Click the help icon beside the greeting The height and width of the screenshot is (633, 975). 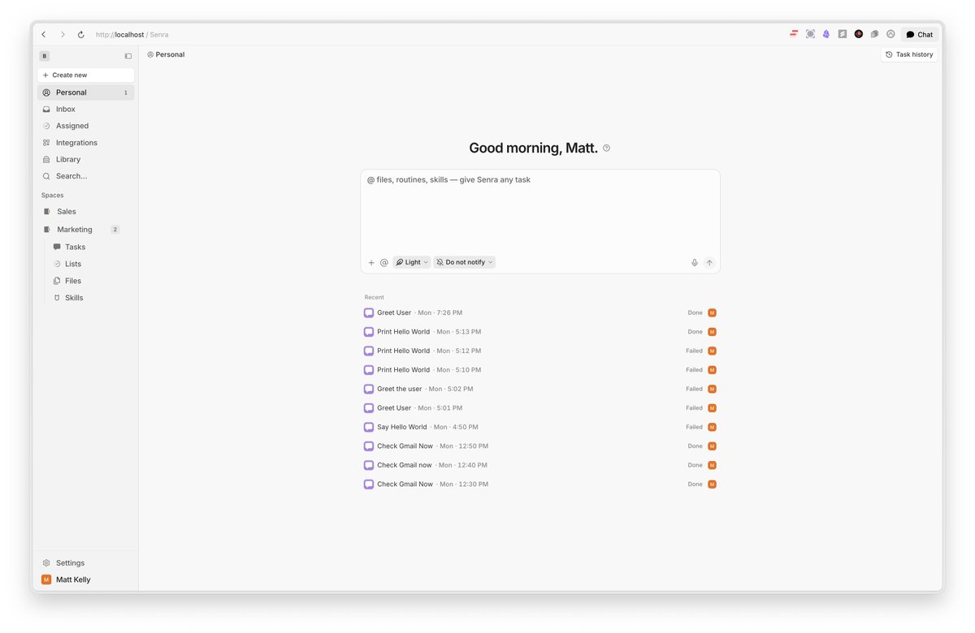(x=606, y=148)
